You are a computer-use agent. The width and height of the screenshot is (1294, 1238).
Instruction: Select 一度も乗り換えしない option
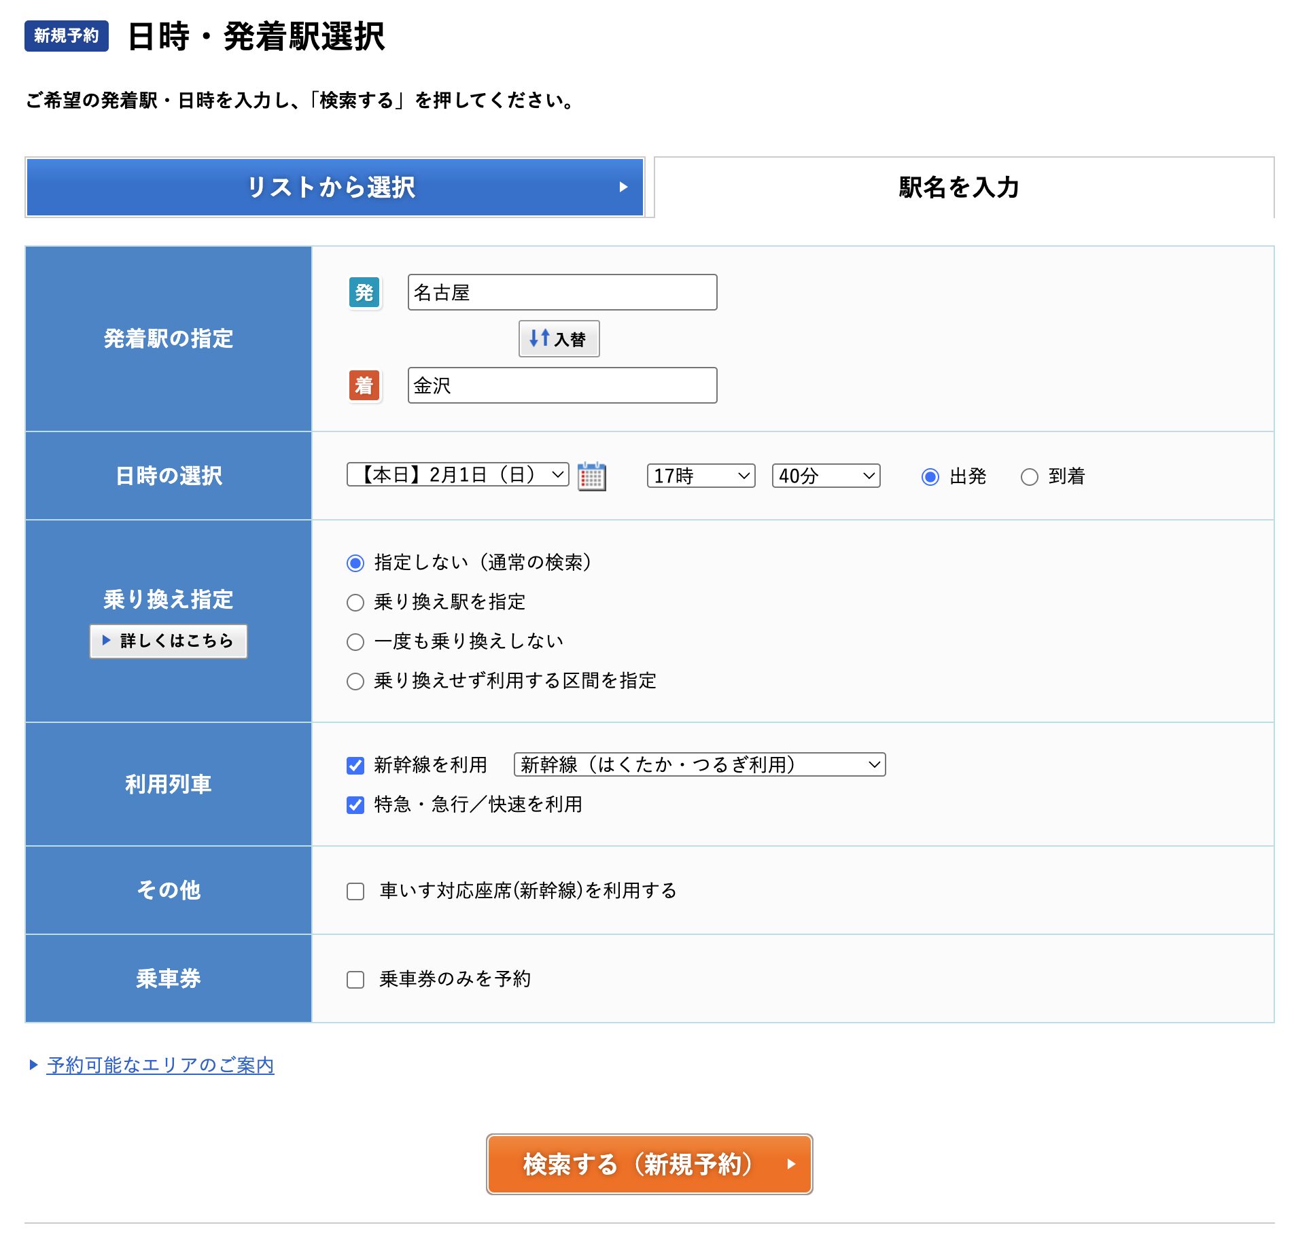[355, 641]
